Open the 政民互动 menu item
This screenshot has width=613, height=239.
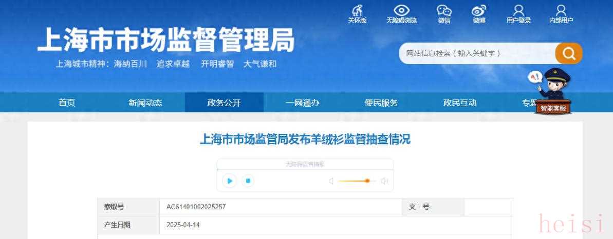click(x=460, y=103)
